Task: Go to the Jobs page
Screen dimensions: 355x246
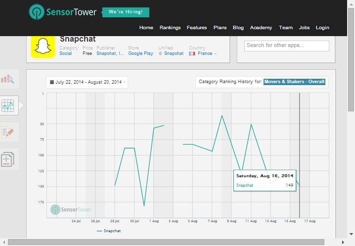Action: (x=304, y=27)
